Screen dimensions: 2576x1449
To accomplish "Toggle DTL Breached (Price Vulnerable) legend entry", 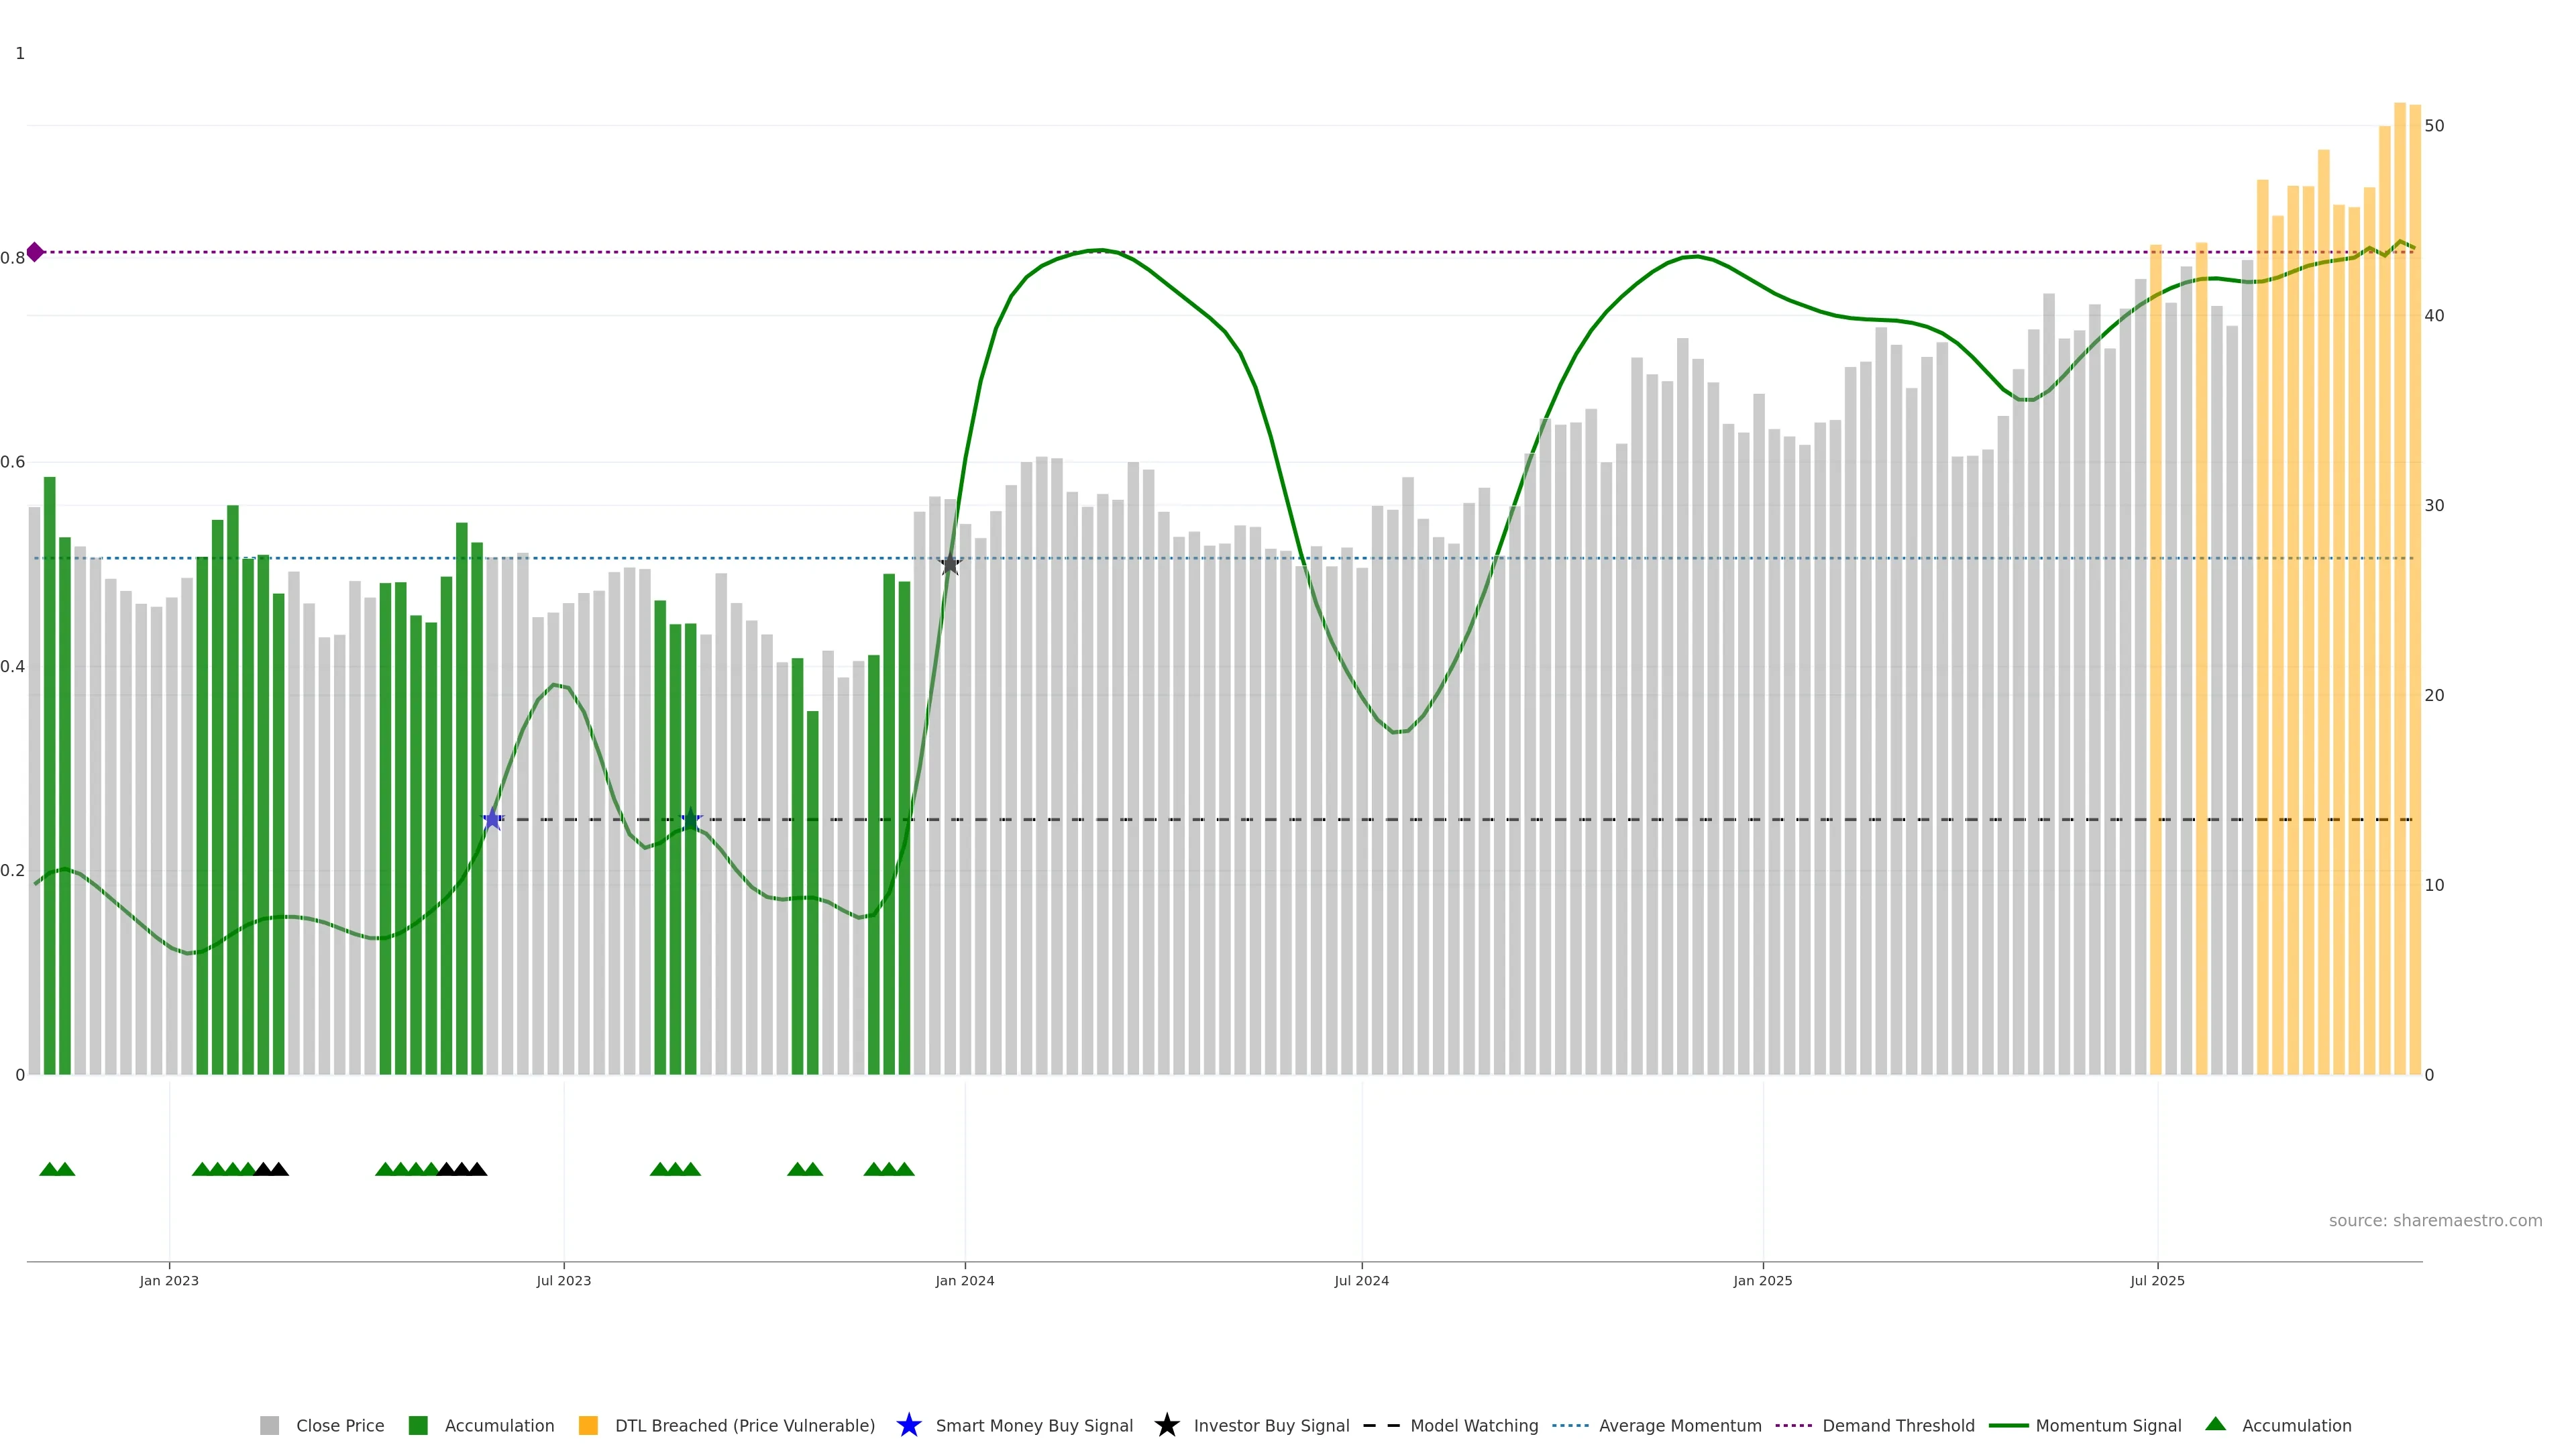I will click(x=744, y=1425).
